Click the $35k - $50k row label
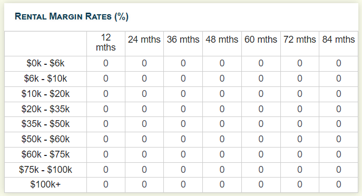 point(45,124)
